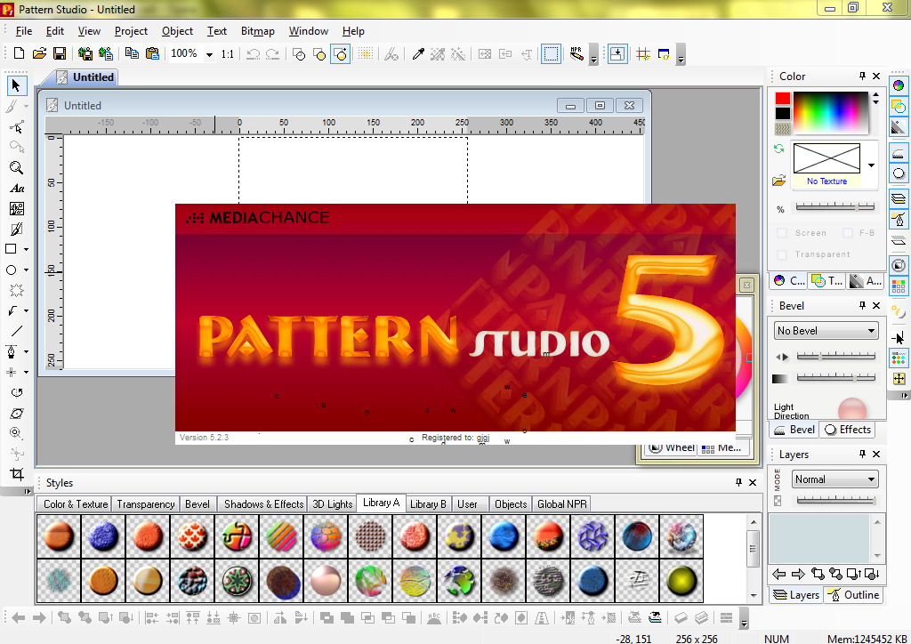Click the NPR toolbar icon

click(576, 54)
